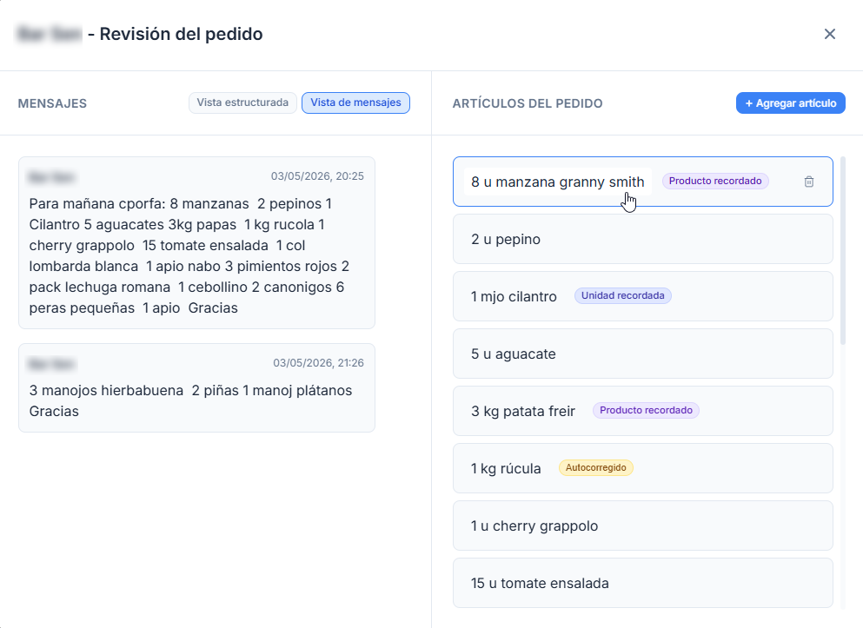Click the MENSAJES section heading

(52, 103)
